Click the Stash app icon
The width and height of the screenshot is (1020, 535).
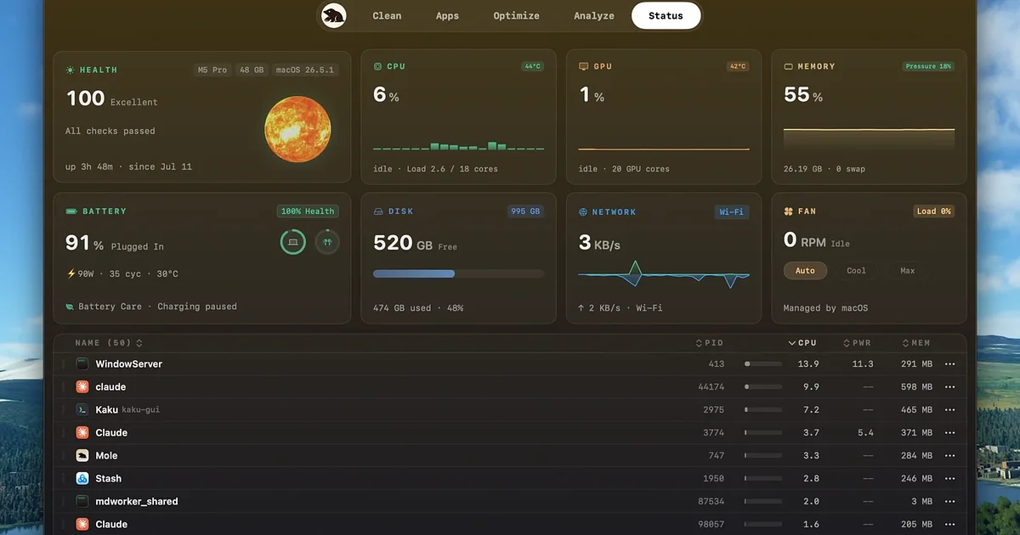82,478
